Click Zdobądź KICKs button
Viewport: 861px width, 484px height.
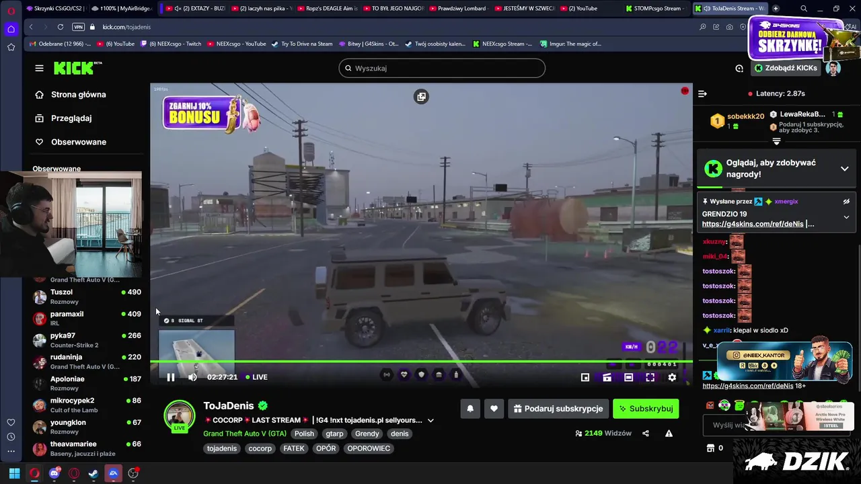coord(786,68)
